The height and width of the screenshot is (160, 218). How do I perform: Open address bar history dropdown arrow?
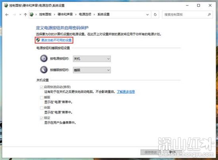[x=147, y=14]
